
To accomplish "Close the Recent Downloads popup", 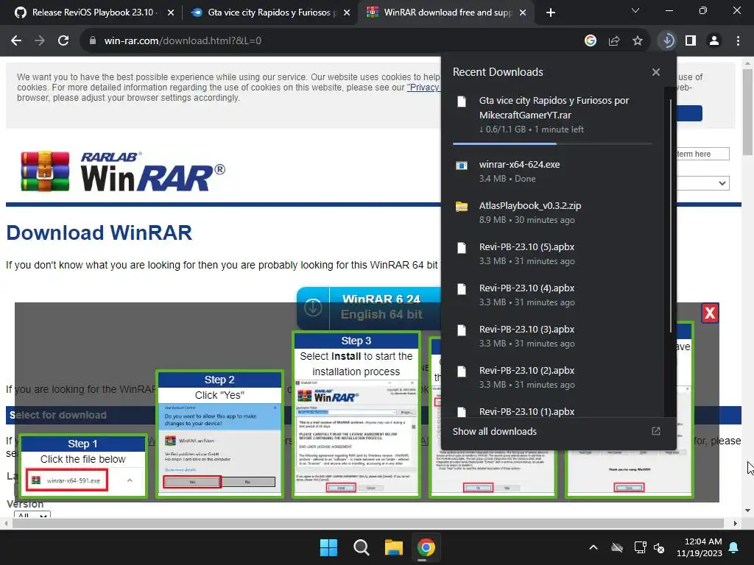I will click(x=656, y=72).
